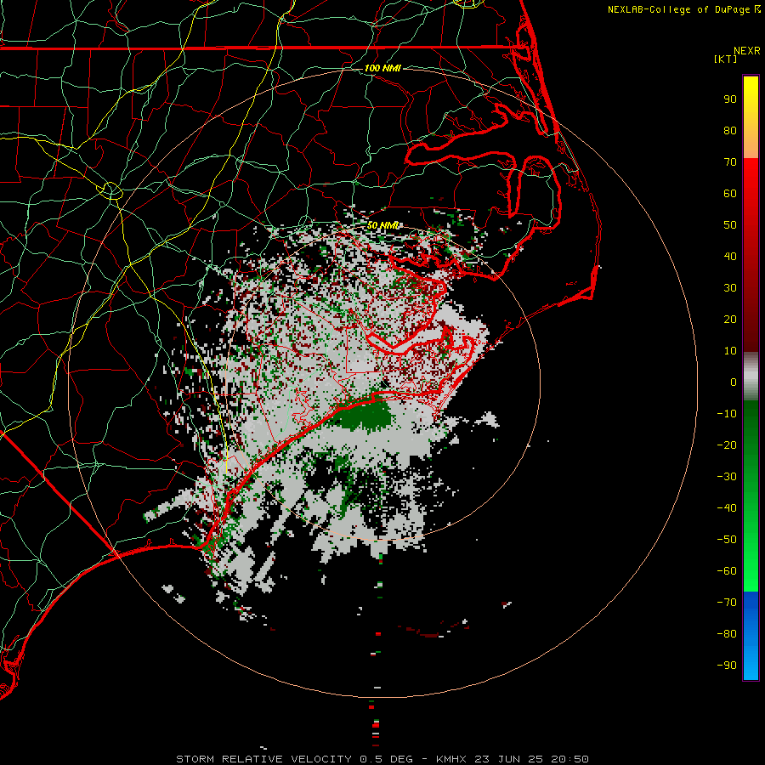This screenshot has height=765, width=765.
Task: Click the STORM RELATIVE VELOCITY product caption
Action: tap(382, 759)
